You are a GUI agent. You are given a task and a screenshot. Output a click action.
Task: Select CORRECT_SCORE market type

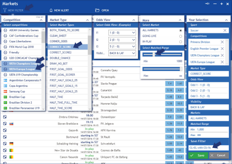[68, 47]
